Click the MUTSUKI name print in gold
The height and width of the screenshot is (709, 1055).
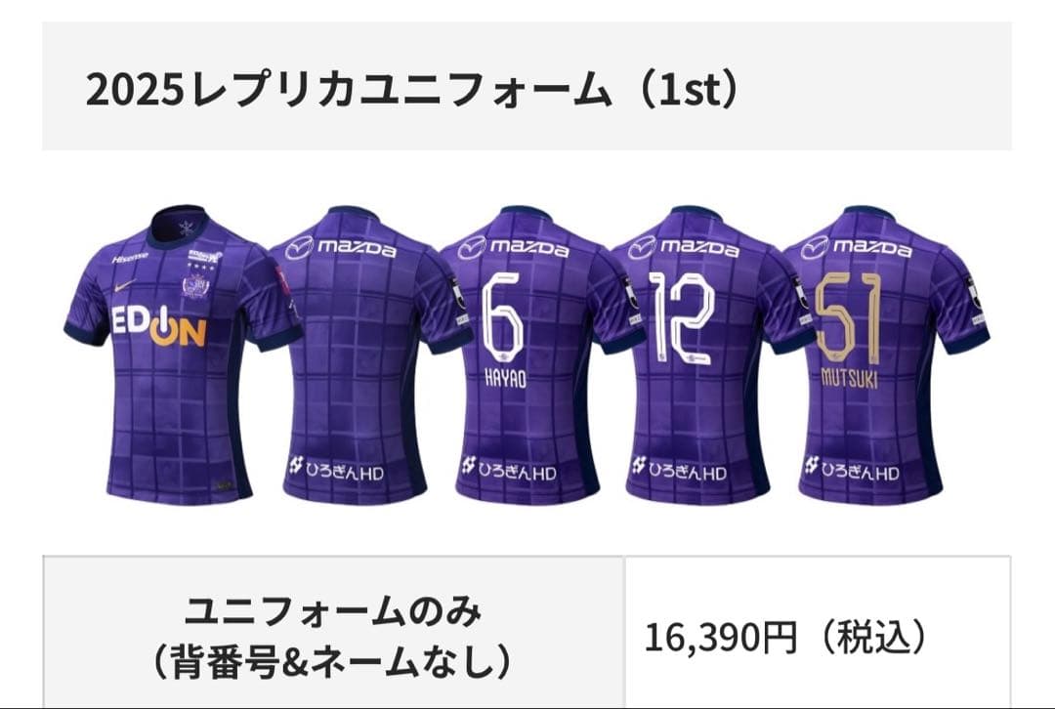(850, 378)
